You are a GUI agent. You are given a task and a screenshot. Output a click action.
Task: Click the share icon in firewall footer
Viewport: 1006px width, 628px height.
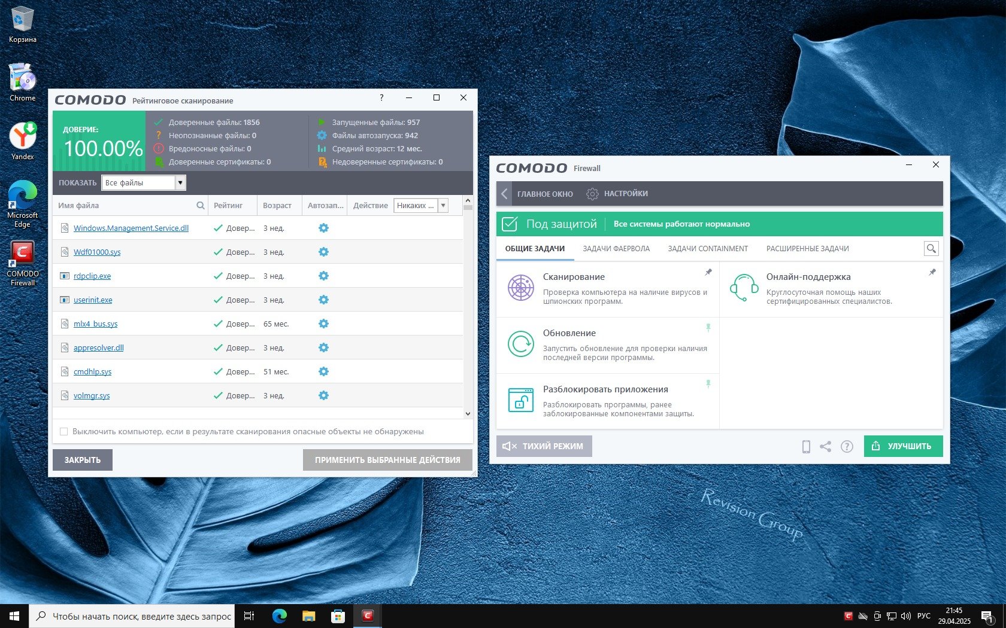825,446
